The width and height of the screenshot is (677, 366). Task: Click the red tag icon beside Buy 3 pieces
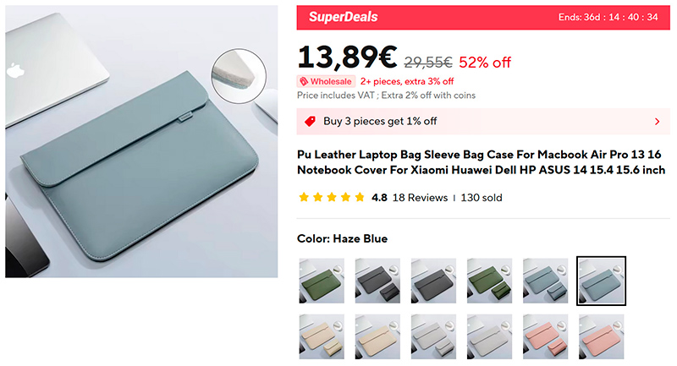tap(310, 121)
